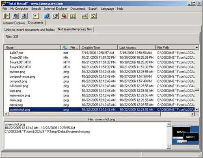Viewport: 203px width, 158px height.
Task: Open the File menu
Action: [x=5, y=9]
